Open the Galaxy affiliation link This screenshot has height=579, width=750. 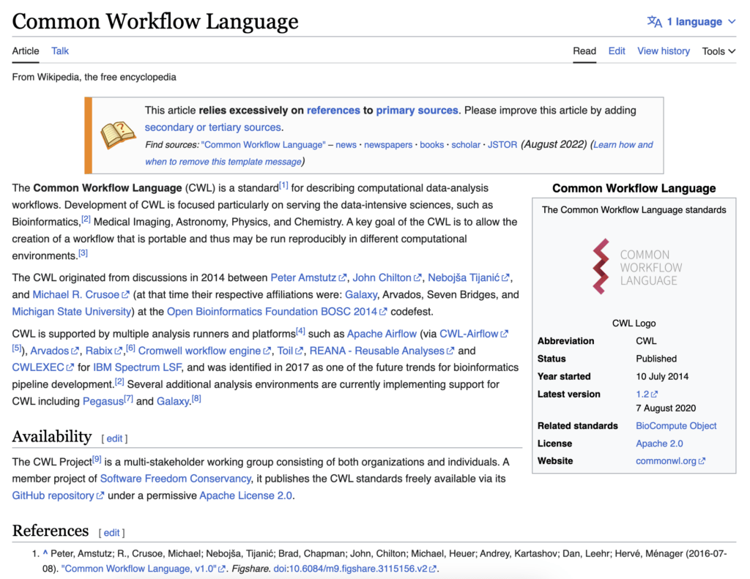pos(361,294)
